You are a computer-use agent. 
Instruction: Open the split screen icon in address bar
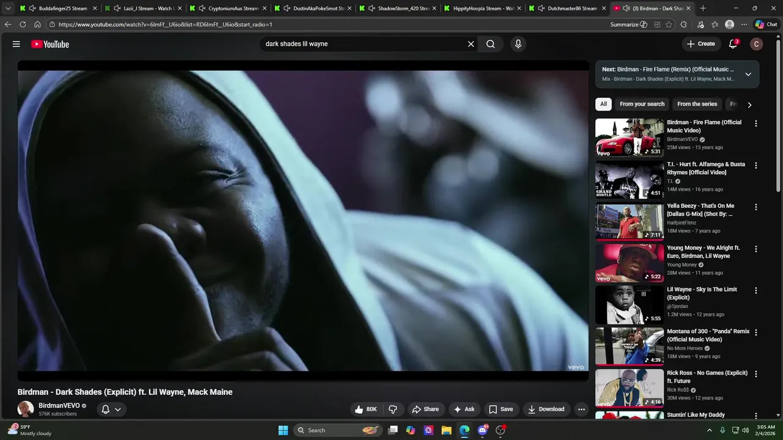[x=657, y=24]
